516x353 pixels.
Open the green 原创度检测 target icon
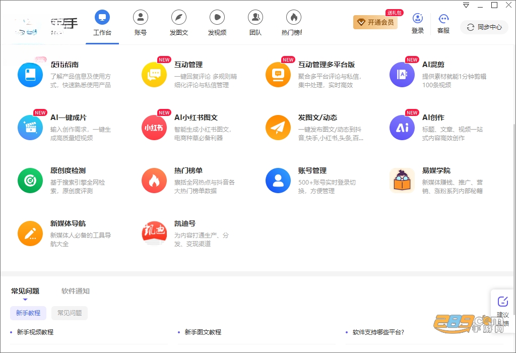tap(30, 181)
